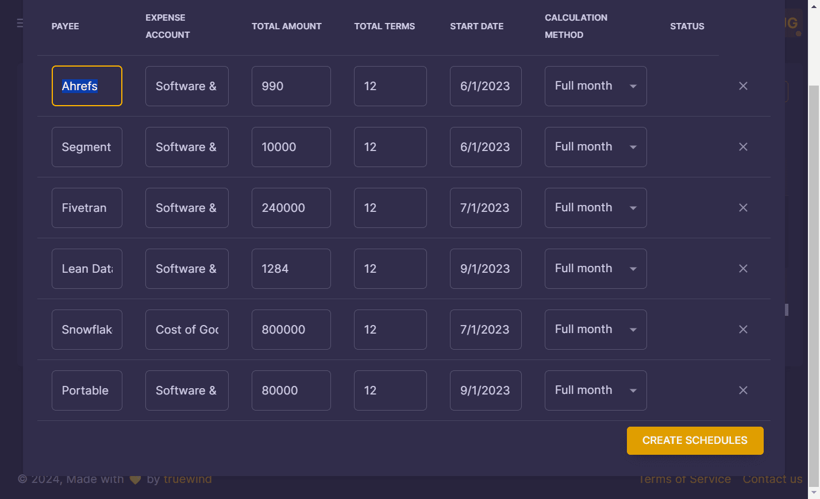This screenshot has width=820, height=499.
Task: Delete the Lean Data row
Action: click(743, 269)
